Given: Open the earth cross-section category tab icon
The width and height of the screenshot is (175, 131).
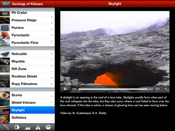Looking at the screenshot, I should [48, 127].
